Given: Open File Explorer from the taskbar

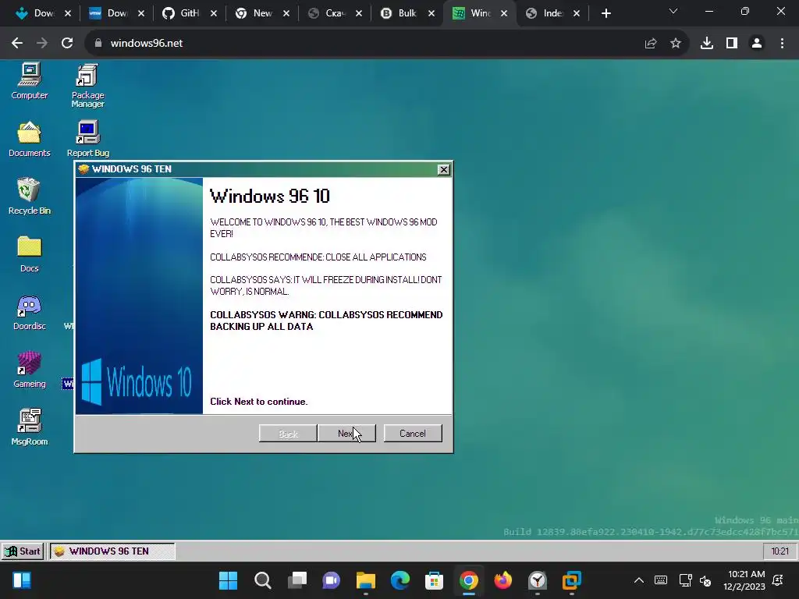Looking at the screenshot, I should 366,580.
